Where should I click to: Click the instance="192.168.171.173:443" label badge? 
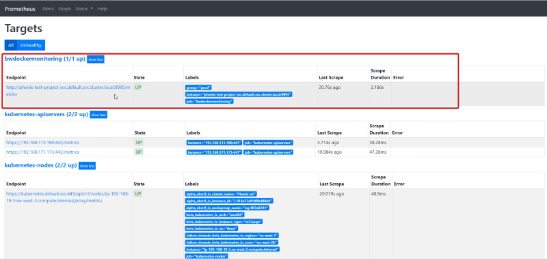coord(214,152)
